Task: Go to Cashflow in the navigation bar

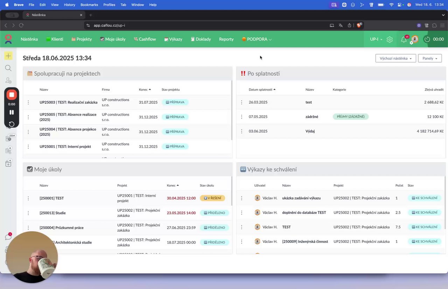Action: (x=145, y=39)
